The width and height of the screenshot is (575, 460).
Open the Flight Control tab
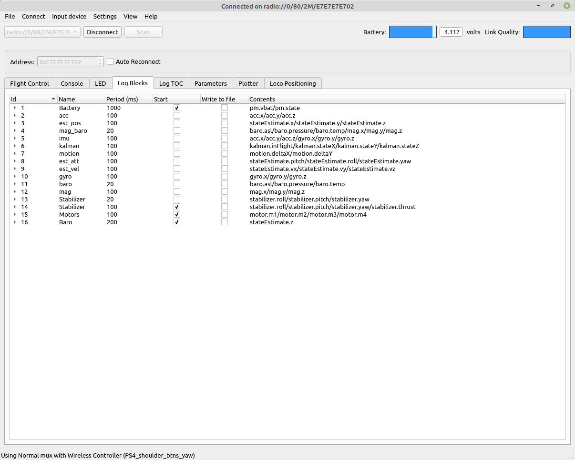(x=30, y=83)
